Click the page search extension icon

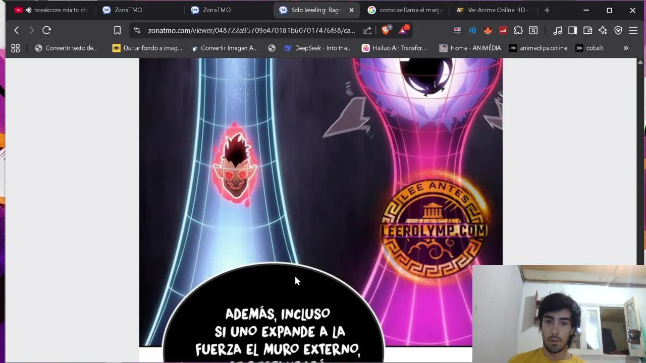pos(533,30)
